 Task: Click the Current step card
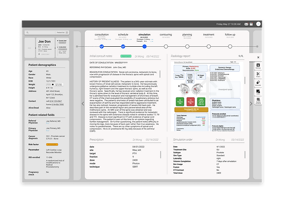tap(62, 48)
